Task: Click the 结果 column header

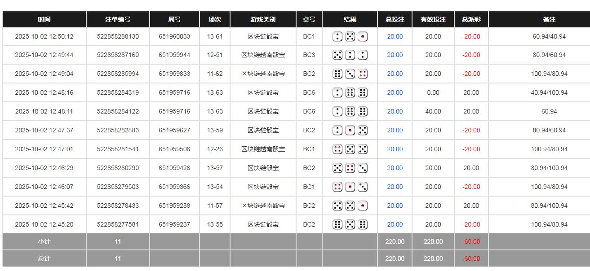Action: pos(350,19)
